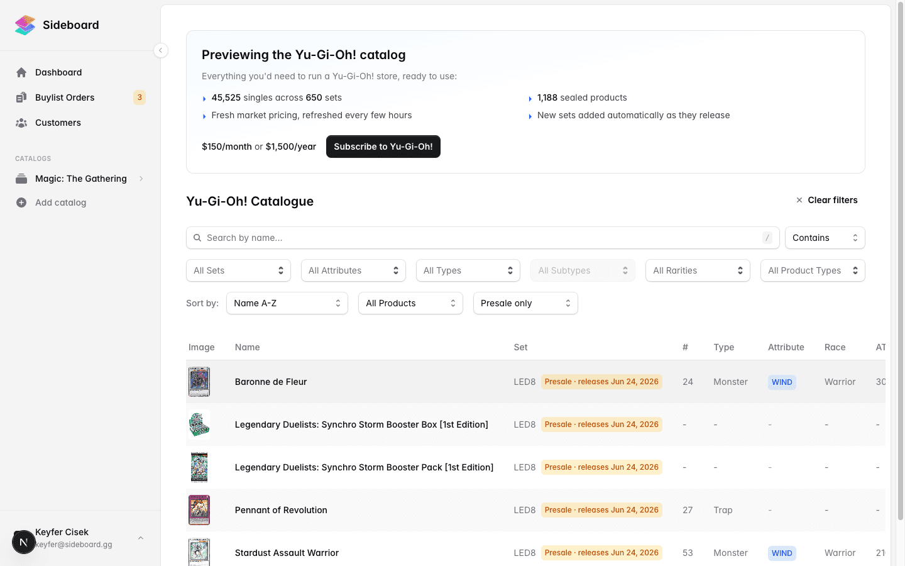Click the slash shortcut hint in search
Viewport: 905px width, 566px height.
(767, 238)
